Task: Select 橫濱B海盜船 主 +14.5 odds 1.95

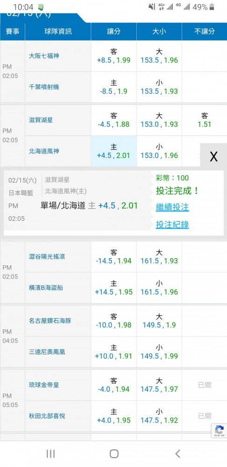Action: pyautogui.click(x=114, y=288)
